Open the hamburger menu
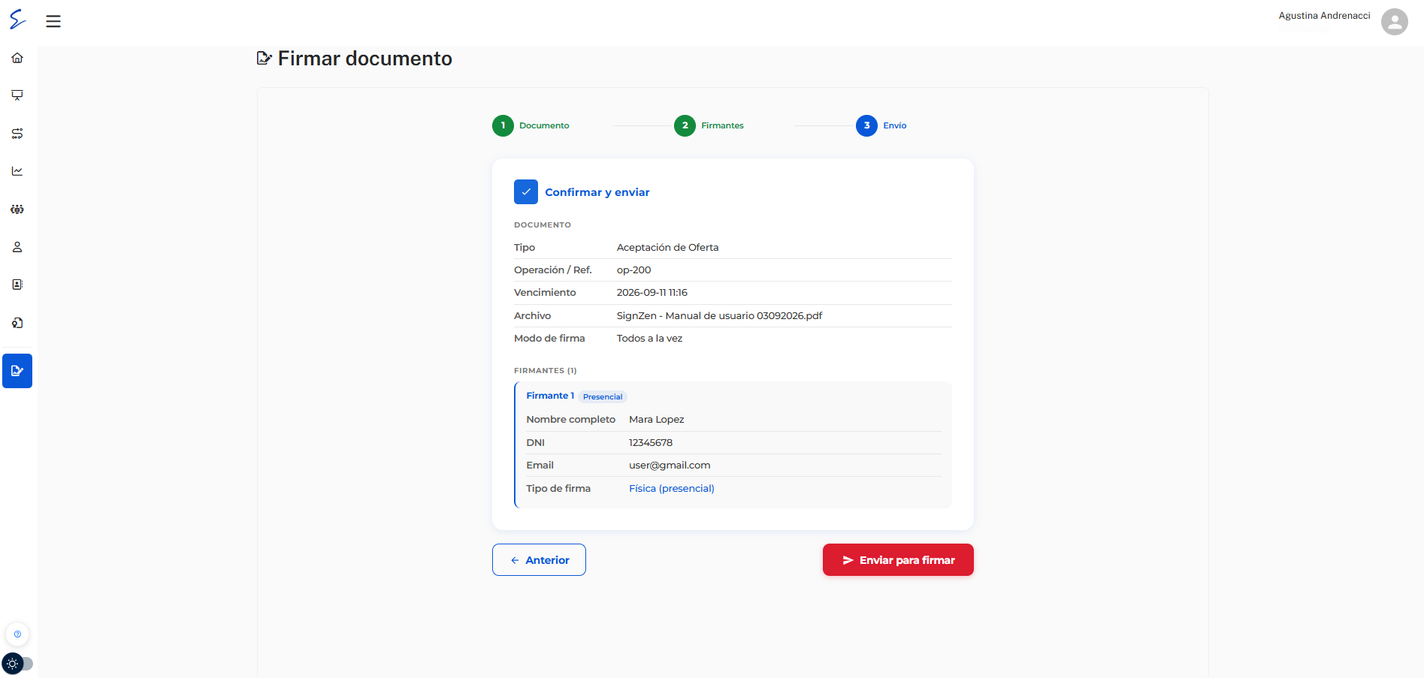Viewport: 1424px width, 678px height. 53,21
